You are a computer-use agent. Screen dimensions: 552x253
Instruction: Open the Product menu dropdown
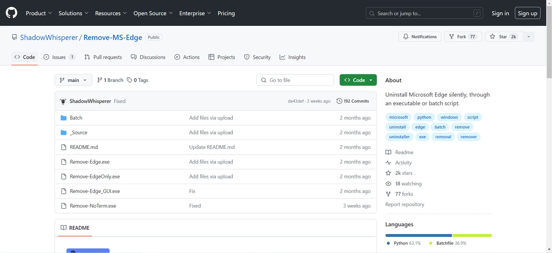pos(39,13)
